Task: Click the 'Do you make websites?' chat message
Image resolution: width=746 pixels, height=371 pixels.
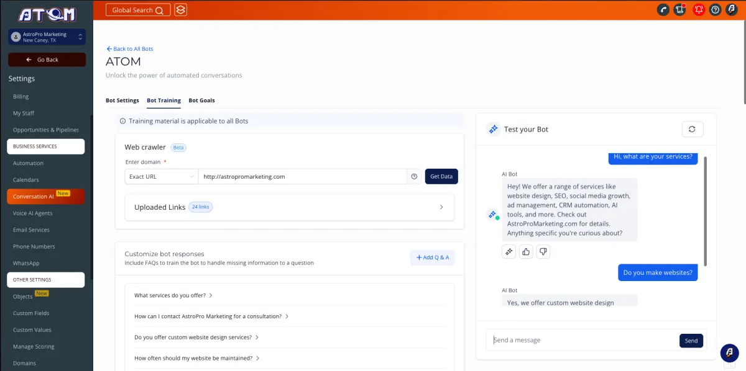Action: click(658, 272)
